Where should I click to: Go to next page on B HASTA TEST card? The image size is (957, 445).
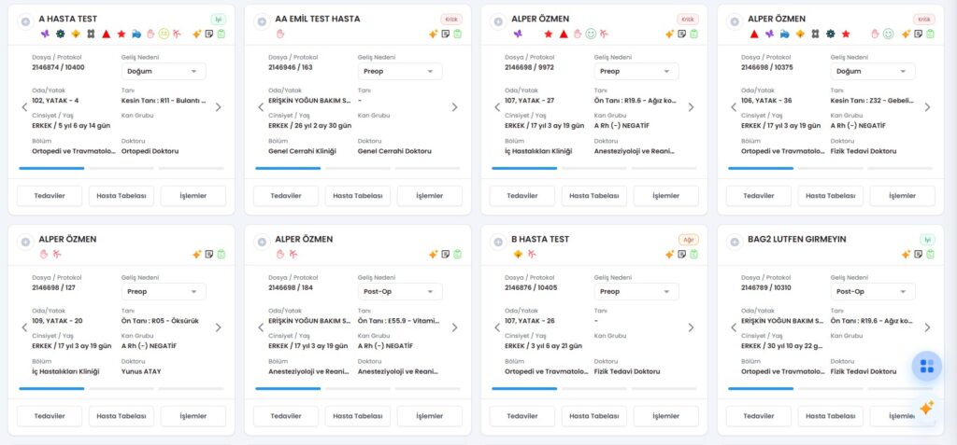pos(691,327)
